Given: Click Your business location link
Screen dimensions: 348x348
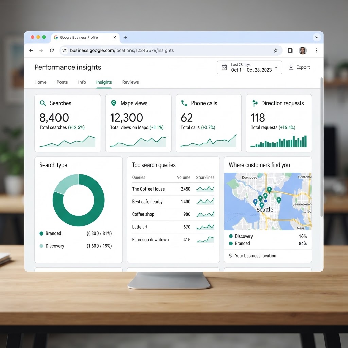Looking at the screenshot, I should [x=256, y=256].
